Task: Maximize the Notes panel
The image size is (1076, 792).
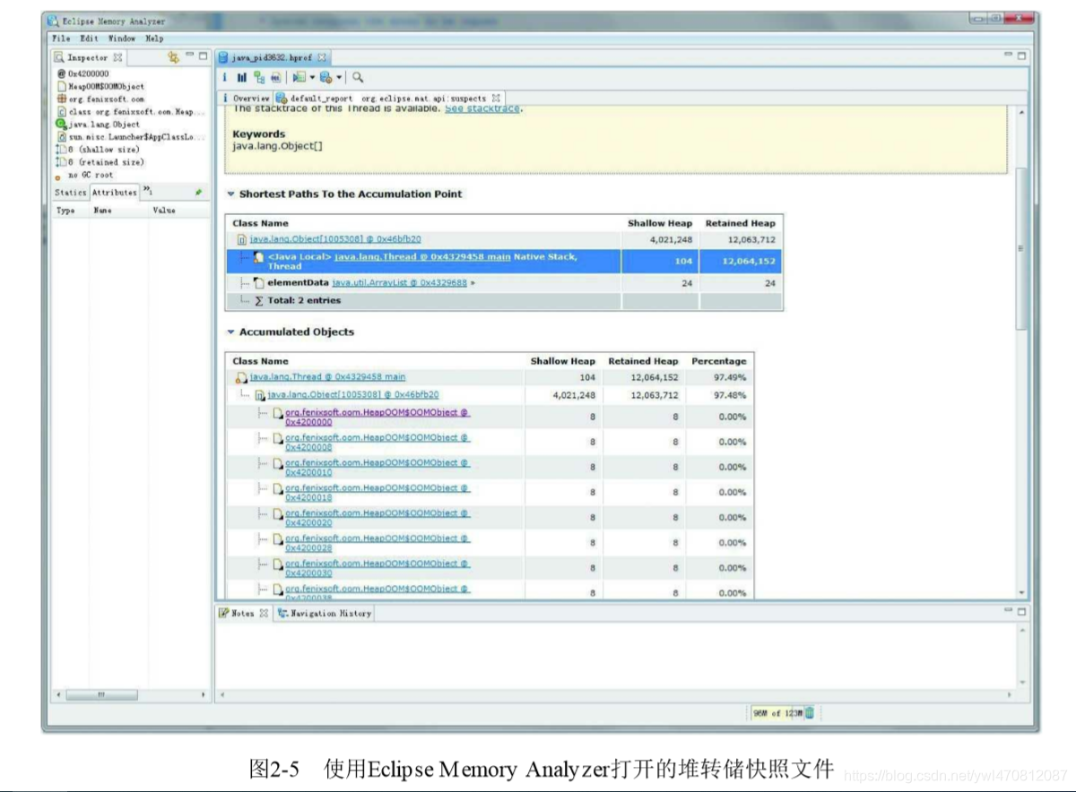Action: [1021, 611]
